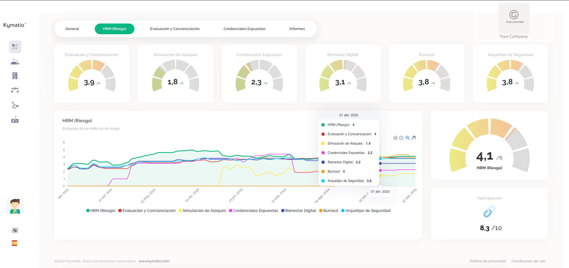Switch to the General tab
Screen dimensions: 569x268
coord(72,29)
